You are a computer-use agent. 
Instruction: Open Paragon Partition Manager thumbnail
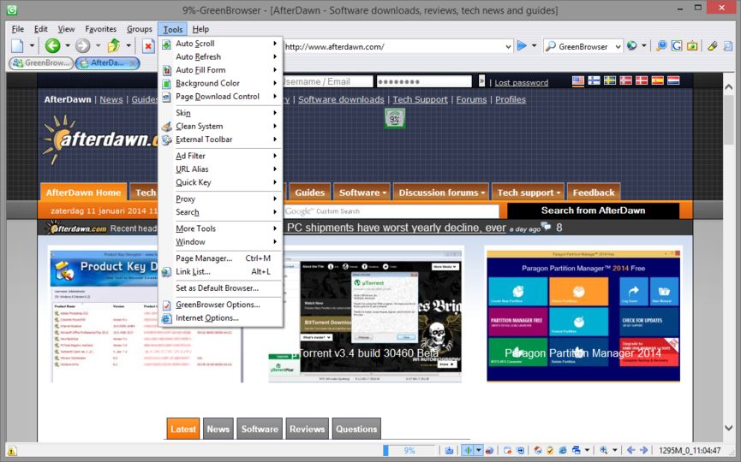[x=583, y=316]
